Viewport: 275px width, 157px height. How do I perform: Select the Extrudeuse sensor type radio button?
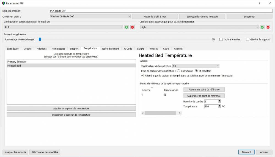[x=178, y=71]
